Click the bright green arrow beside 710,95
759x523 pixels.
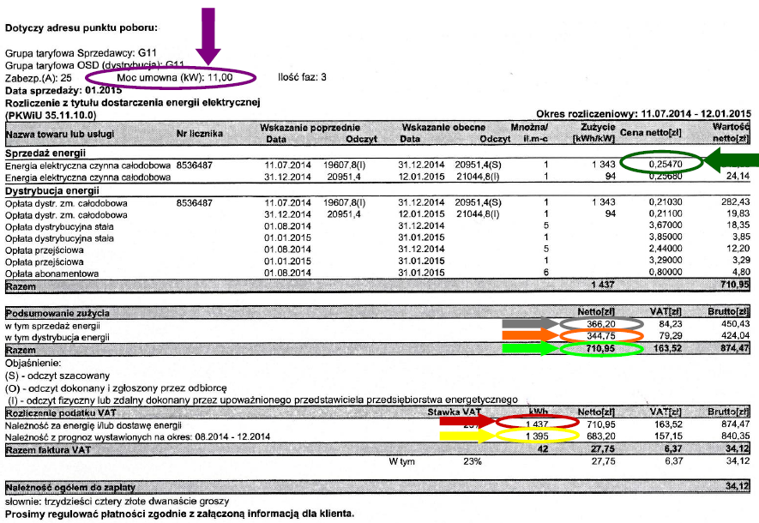(531, 348)
